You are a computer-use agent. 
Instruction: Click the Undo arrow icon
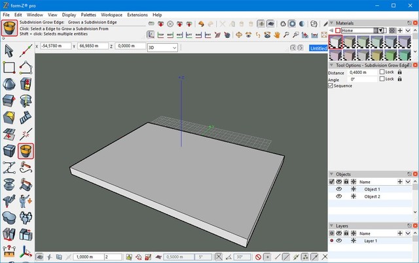point(201,24)
